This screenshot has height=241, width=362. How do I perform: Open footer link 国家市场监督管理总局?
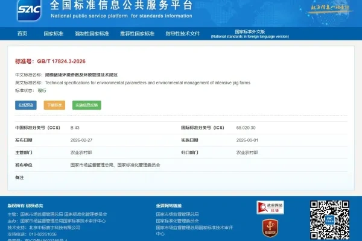177,214
